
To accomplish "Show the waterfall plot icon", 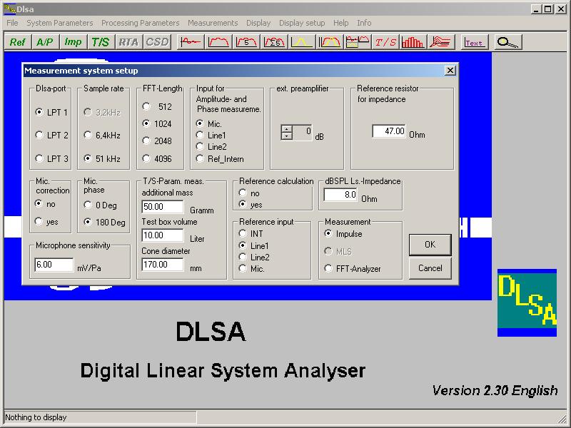I will click(x=441, y=42).
